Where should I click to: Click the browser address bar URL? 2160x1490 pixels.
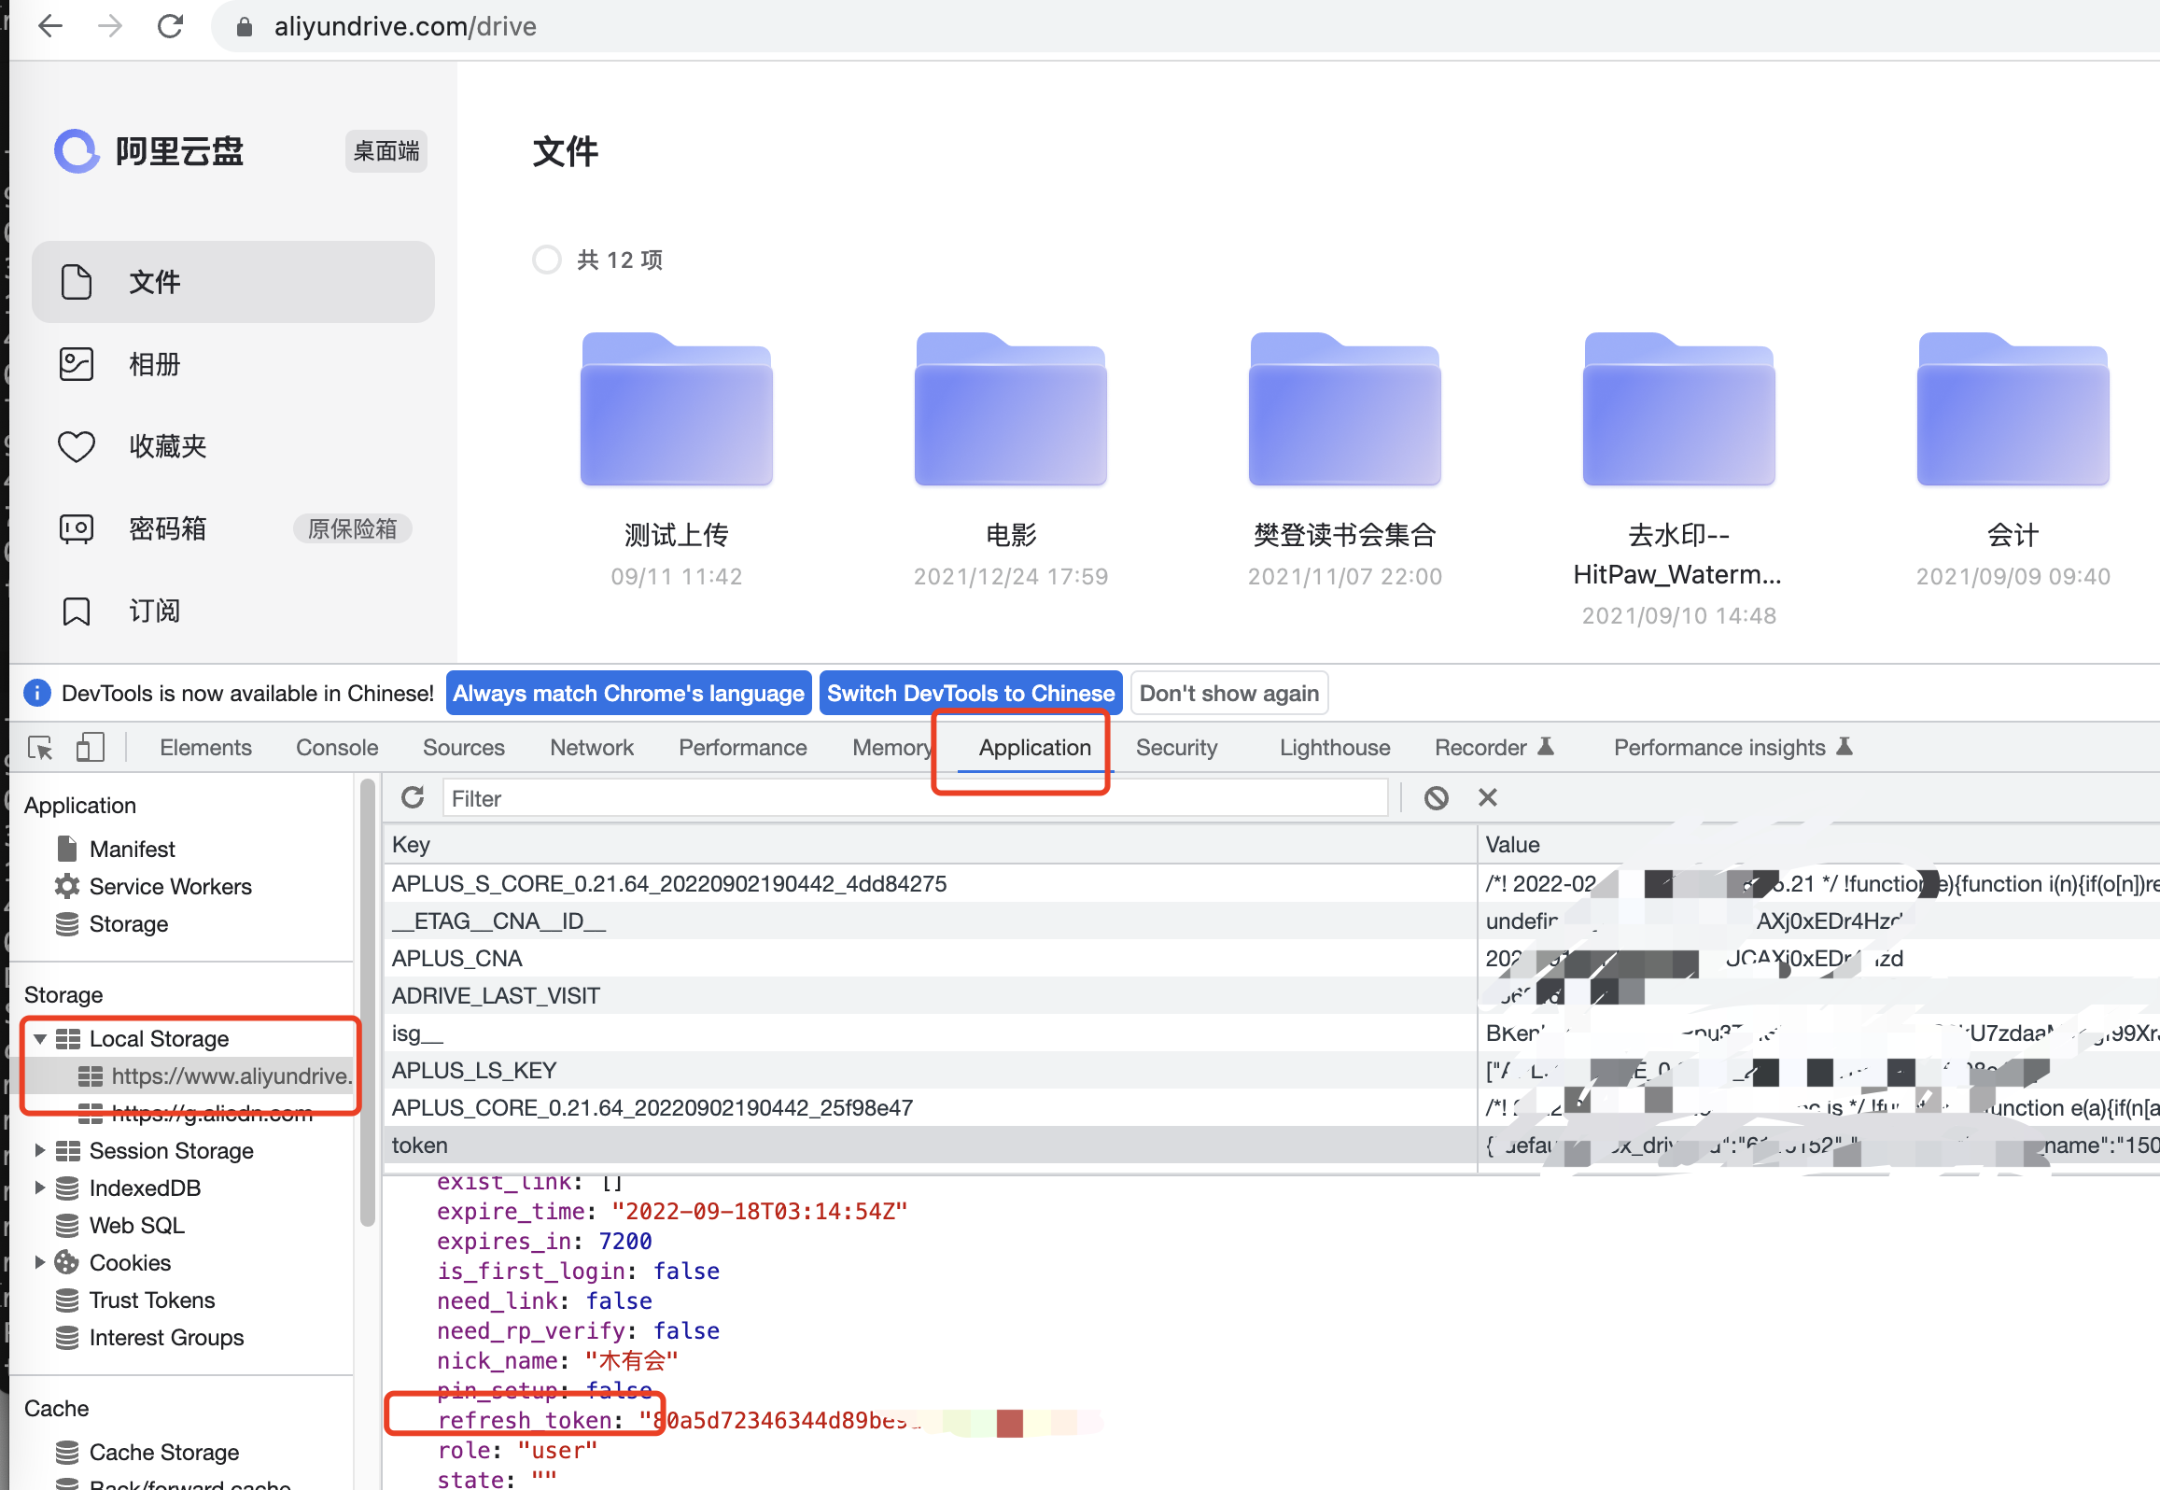405,26
